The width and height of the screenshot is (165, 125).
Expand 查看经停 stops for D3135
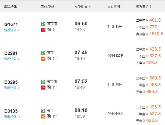(12, 117)
